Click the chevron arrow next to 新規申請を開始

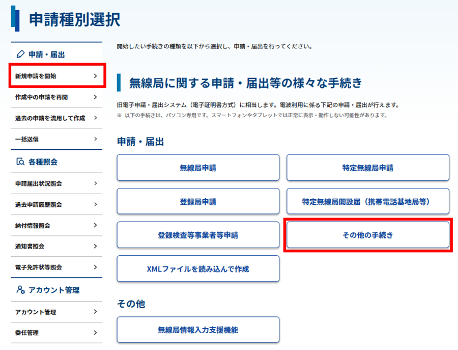click(x=95, y=76)
